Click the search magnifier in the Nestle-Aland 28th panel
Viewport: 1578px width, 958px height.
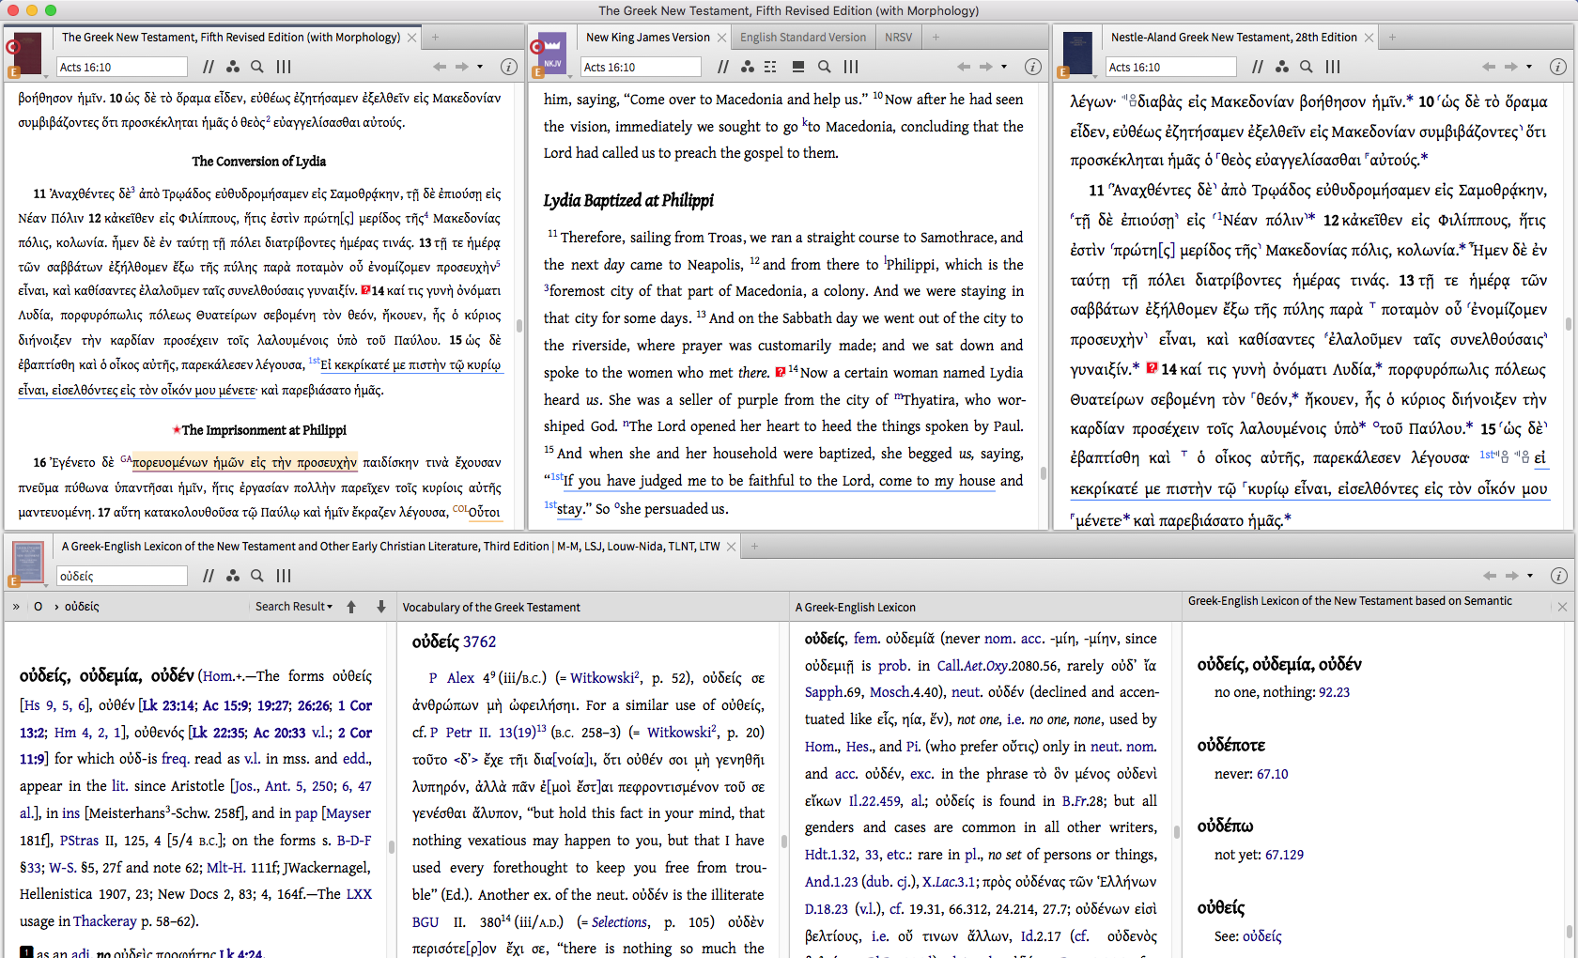[1307, 67]
